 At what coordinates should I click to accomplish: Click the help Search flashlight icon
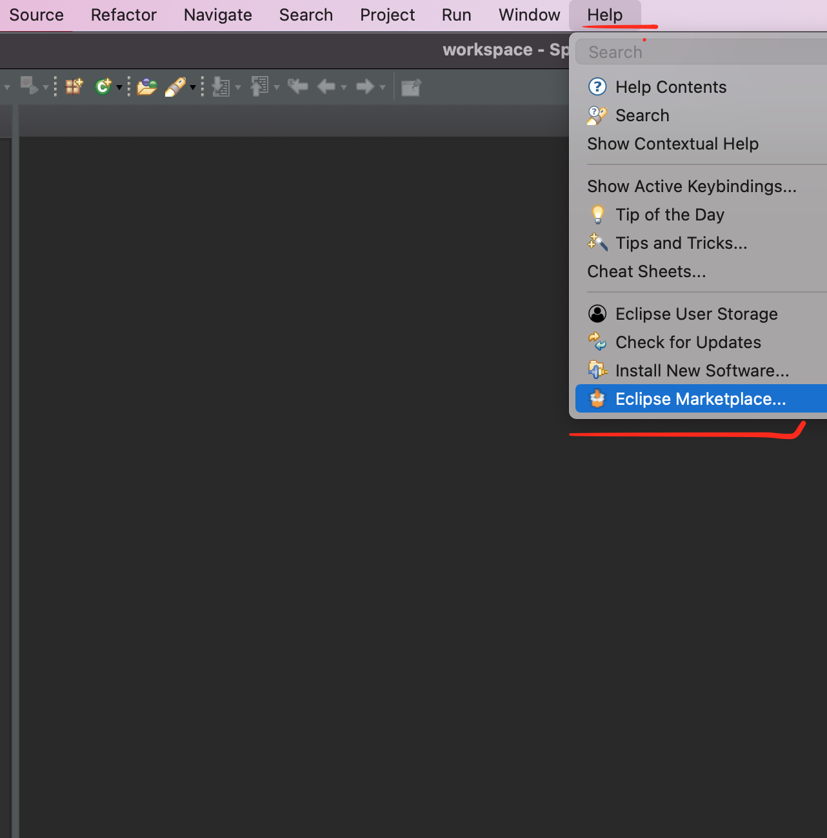(597, 115)
